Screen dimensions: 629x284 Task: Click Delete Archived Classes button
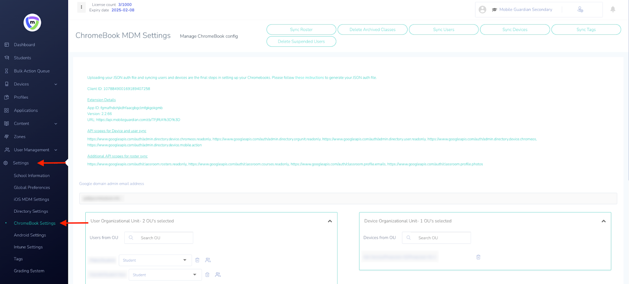(x=372, y=30)
